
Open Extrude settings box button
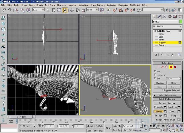pyautogui.click(x=165, y=107)
